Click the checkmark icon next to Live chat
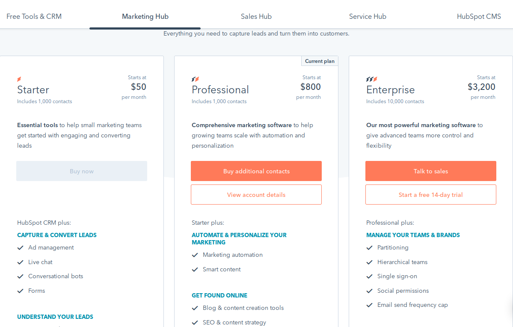The width and height of the screenshot is (513, 327). (20, 262)
